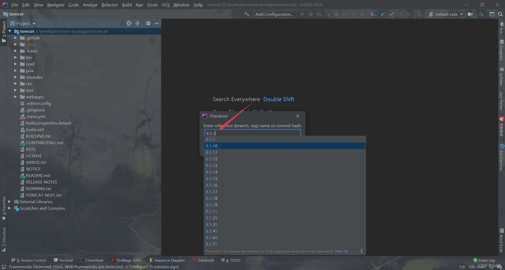
Task: Open the Ant tool window
Action: click(502, 28)
